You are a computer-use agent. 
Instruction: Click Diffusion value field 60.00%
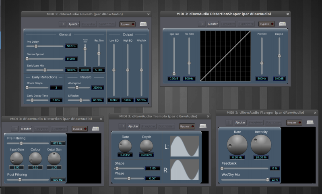(97, 100)
